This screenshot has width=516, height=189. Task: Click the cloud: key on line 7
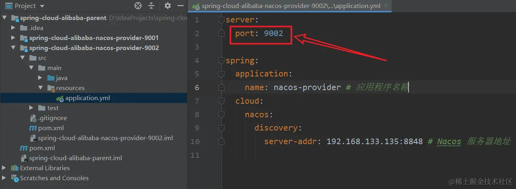[249, 101]
